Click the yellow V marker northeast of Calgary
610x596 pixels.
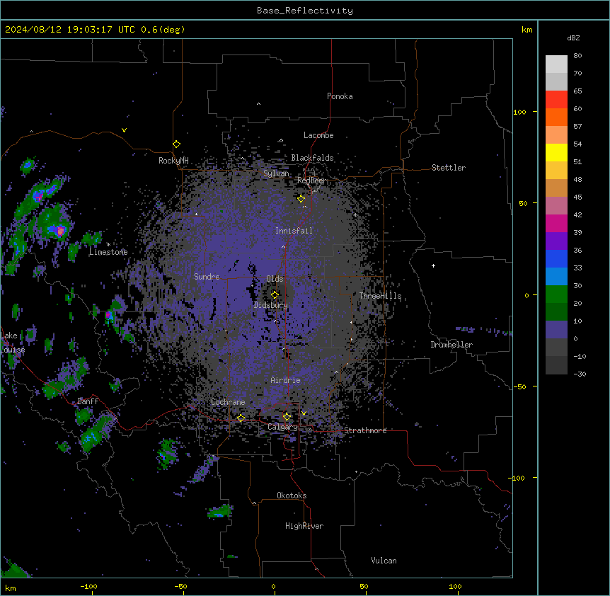[304, 413]
